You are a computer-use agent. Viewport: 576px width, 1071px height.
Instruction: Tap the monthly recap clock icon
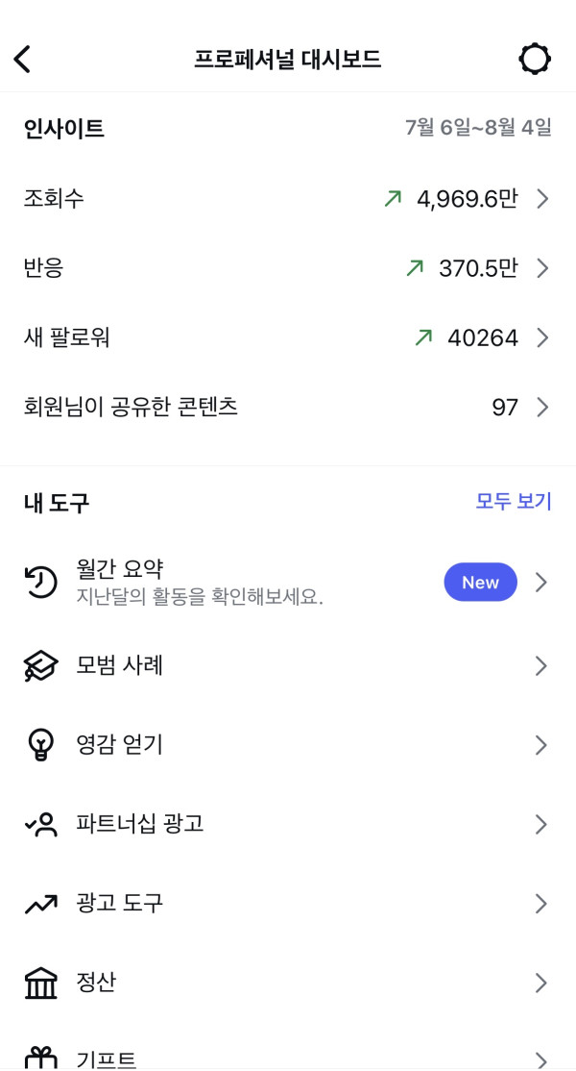[x=40, y=583]
